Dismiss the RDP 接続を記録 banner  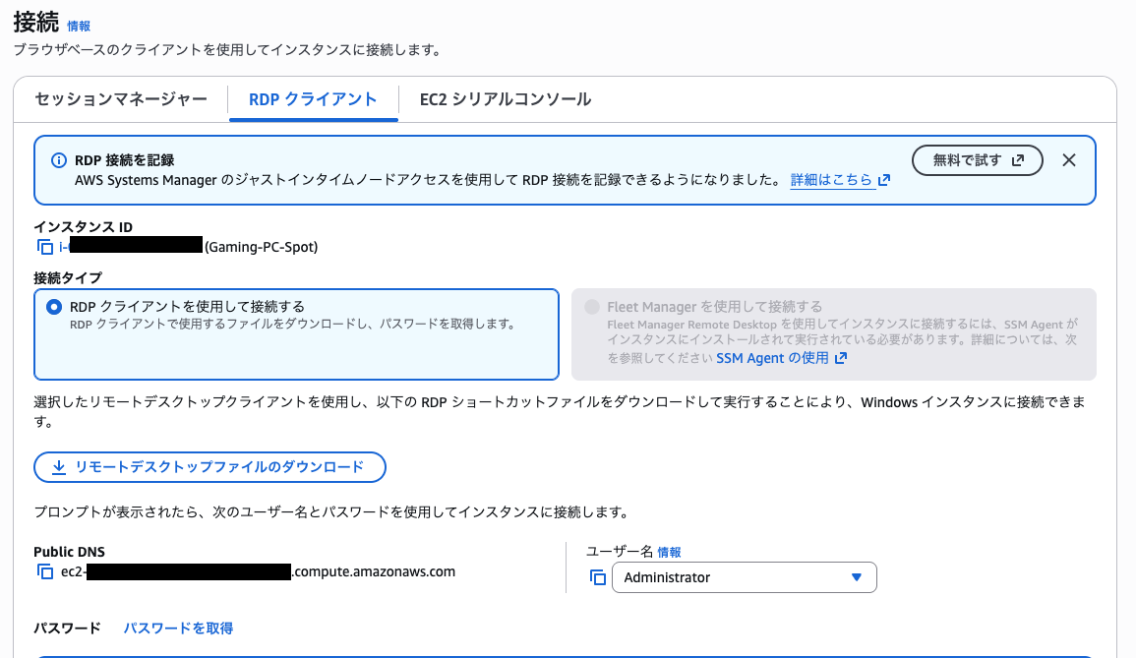pos(1068,159)
